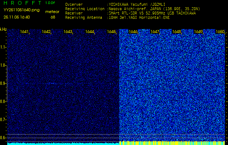Click the 1642 time marker

pyautogui.click(x=46, y=32)
